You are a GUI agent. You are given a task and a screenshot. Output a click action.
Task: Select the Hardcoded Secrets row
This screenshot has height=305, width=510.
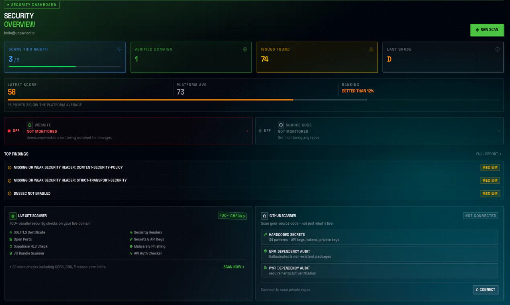click(x=379, y=237)
